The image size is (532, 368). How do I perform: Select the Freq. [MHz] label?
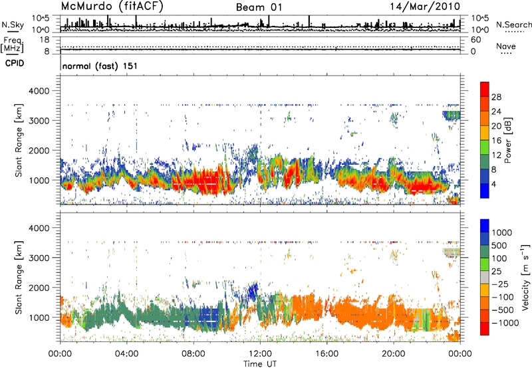[12, 45]
